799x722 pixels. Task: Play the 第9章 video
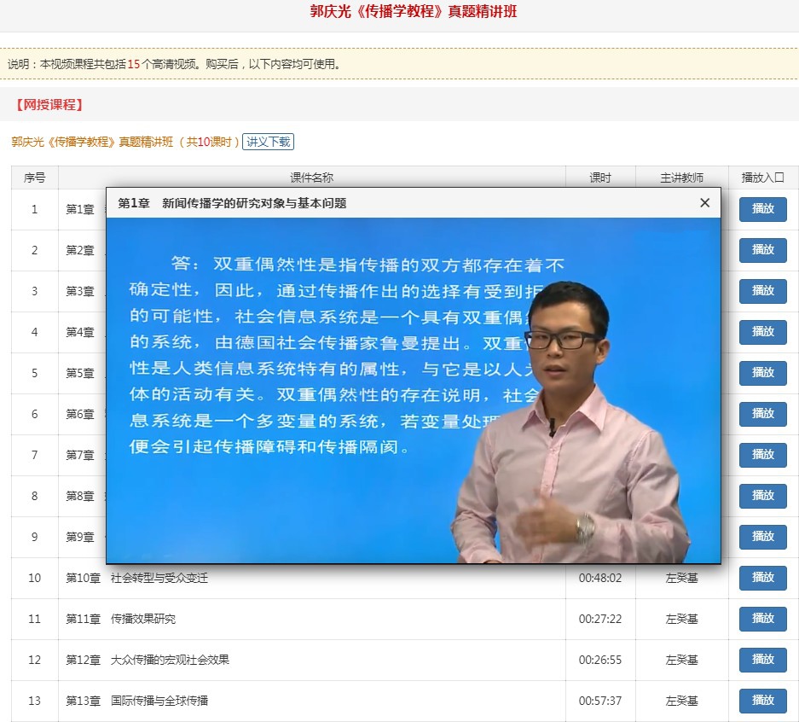(761, 537)
